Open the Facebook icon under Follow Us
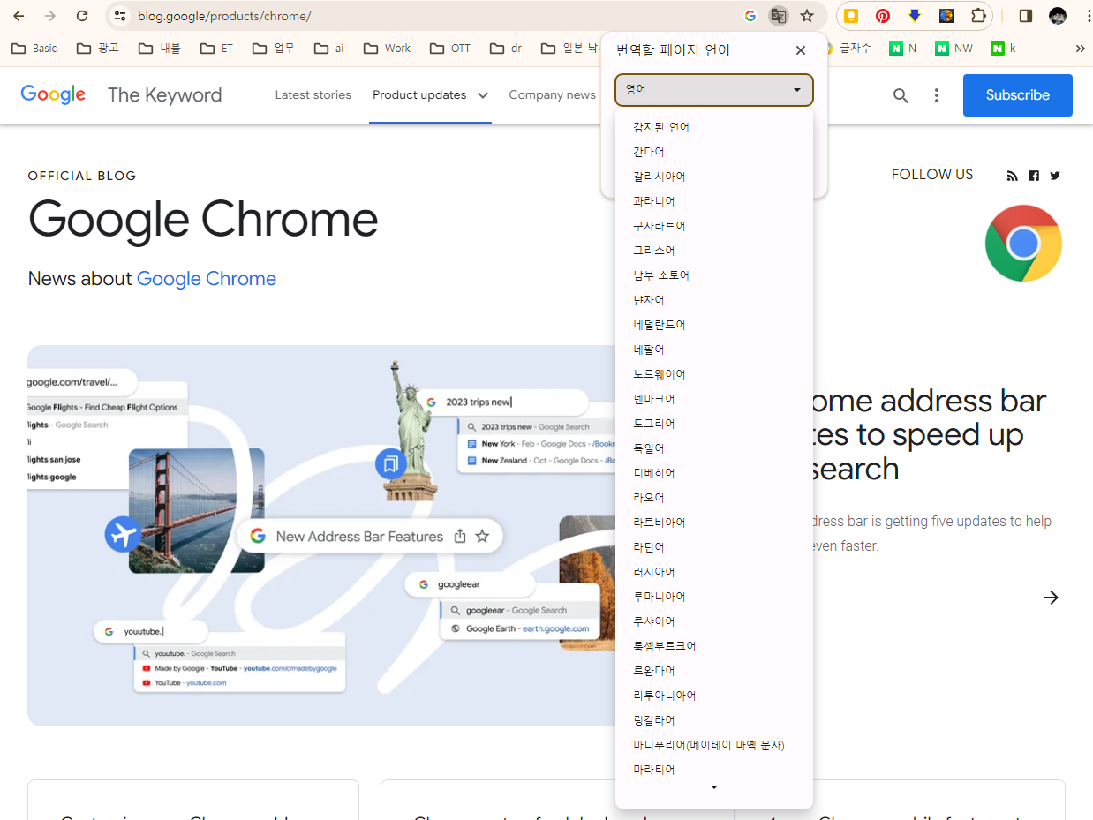The height and width of the screenshot is (820, 1093). [1034, 176]
